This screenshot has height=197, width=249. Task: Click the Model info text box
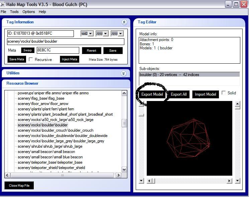(189, 50)
